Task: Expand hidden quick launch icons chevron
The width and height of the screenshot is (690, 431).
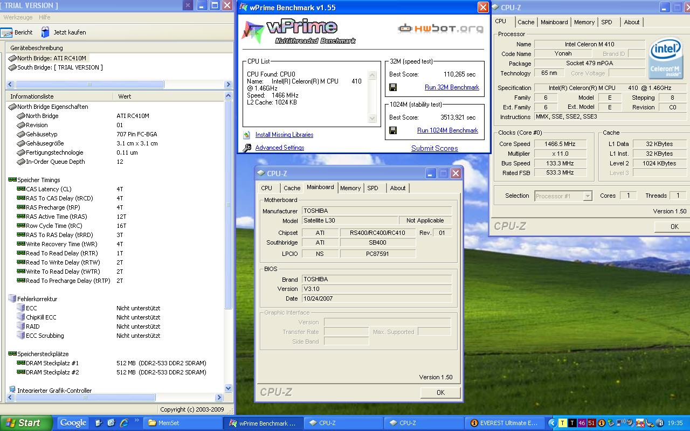Action: (137, 420)
